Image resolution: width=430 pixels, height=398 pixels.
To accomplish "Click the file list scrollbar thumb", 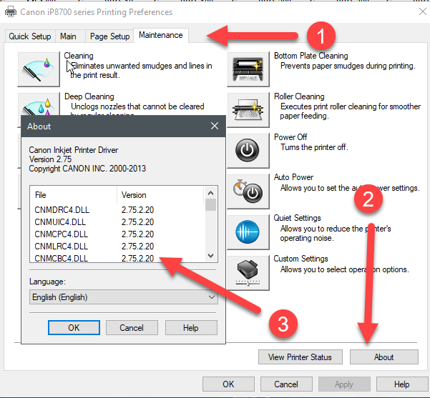I will tap(210, 205).
